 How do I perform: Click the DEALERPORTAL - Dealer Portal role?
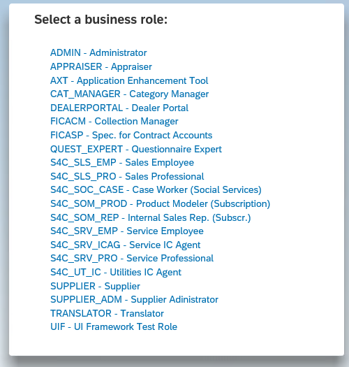(x=119, y=108)
